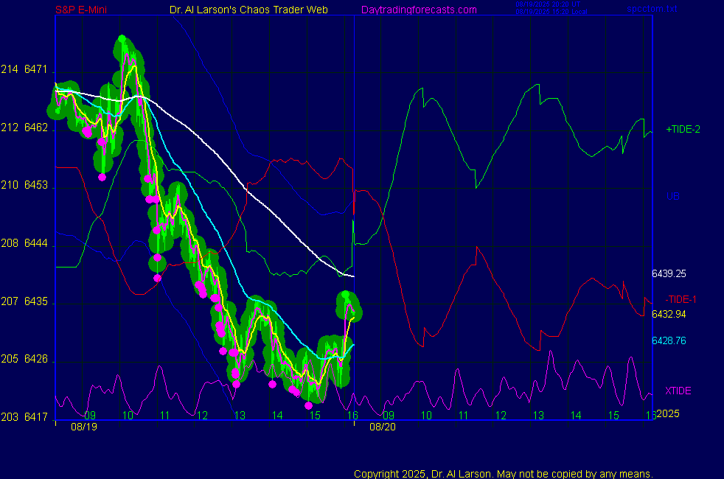Click the 2025 year label at bottom right
724x479 pixels.
666,414
